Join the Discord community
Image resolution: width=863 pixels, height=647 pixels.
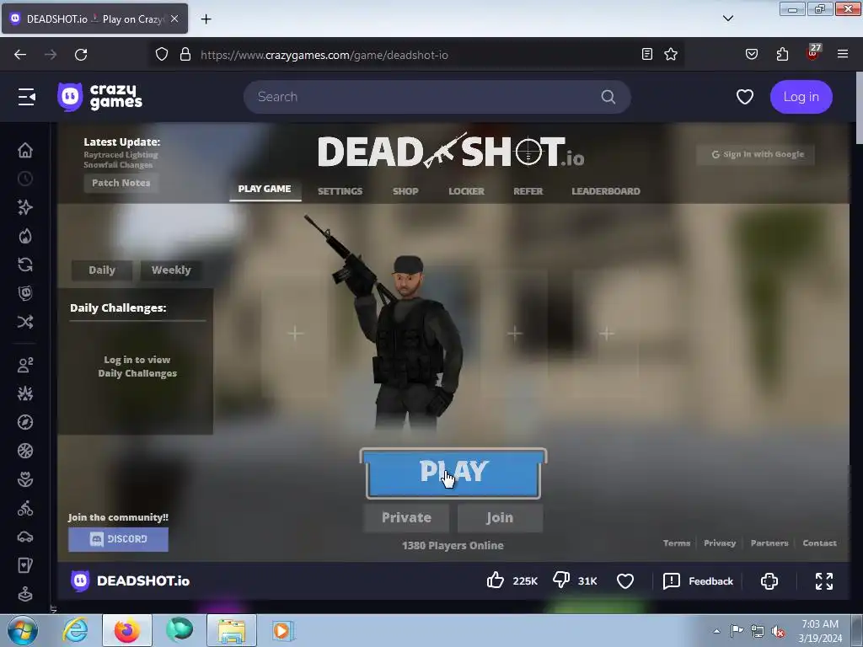118,539
